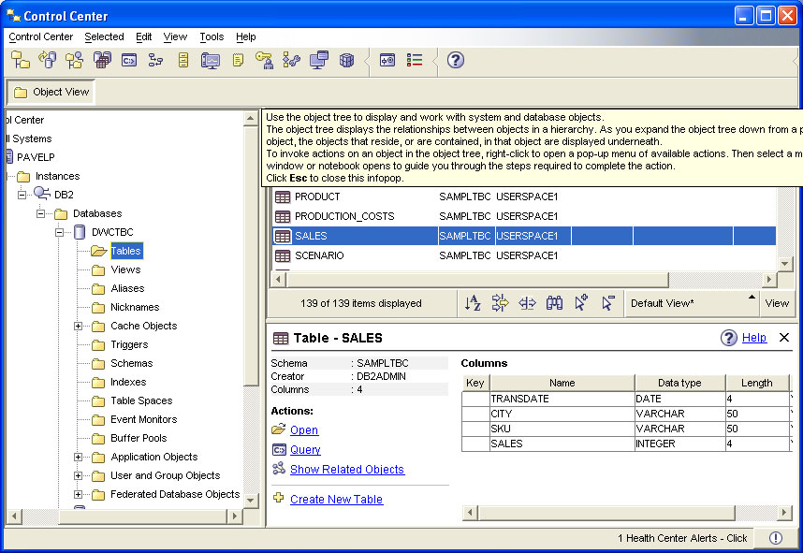This screenshot has height=553, width=803.
Task: Click the table list horizontal scrollbar thumb
Action: point(477,280)
